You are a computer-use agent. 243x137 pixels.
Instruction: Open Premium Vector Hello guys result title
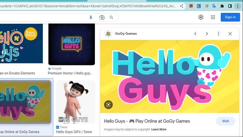(70, 73)
